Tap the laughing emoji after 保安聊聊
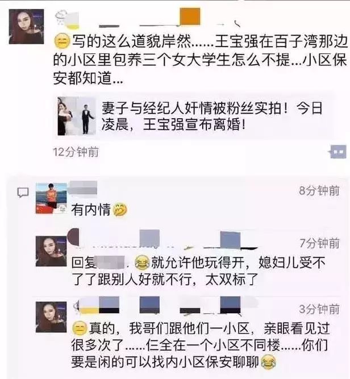Screen dimensions: 350x379 coord(268,361)
